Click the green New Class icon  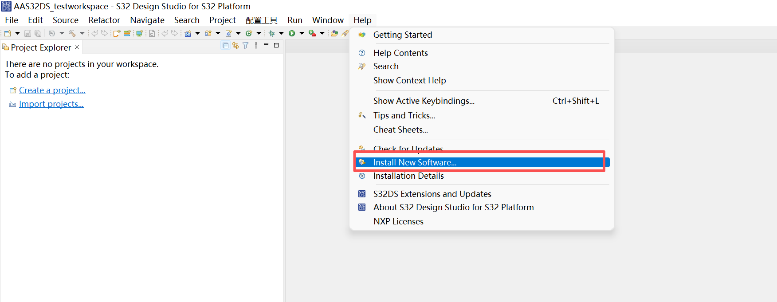pyautogui.click(x=249, y=33)
